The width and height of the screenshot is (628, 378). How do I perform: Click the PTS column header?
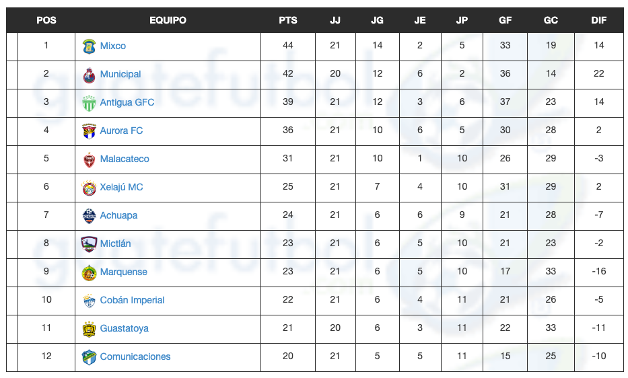(x=288, y=20)
